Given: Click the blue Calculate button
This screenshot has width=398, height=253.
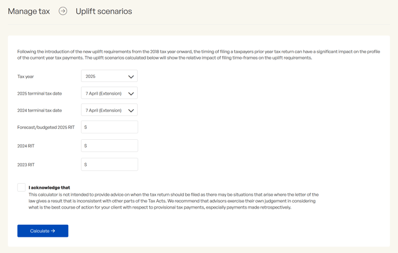Looking at the screenshot, I should (x=43, y=231).
